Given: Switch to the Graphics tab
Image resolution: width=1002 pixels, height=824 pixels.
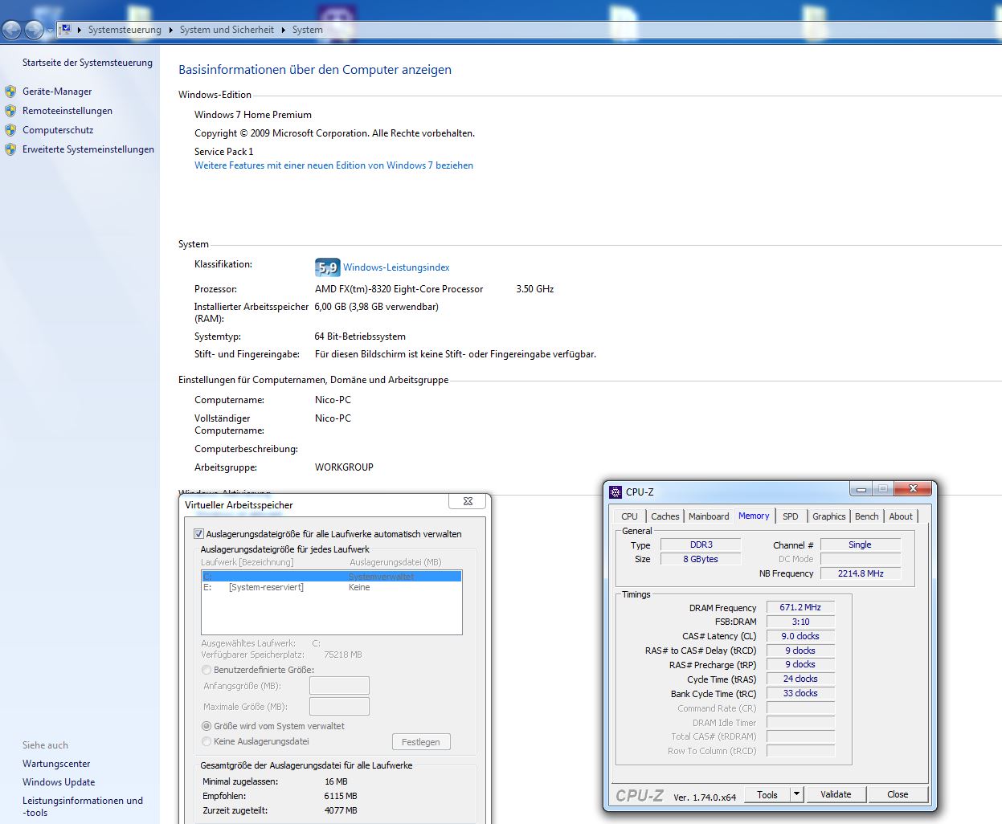Looking at the screenshot, I should [x=828, y=516].
